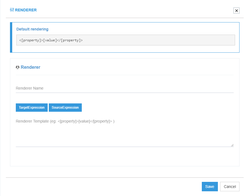This screenshot has width=247, height=196.
Task: Insert a TargetExpression into the template
Action: point(31,108)
